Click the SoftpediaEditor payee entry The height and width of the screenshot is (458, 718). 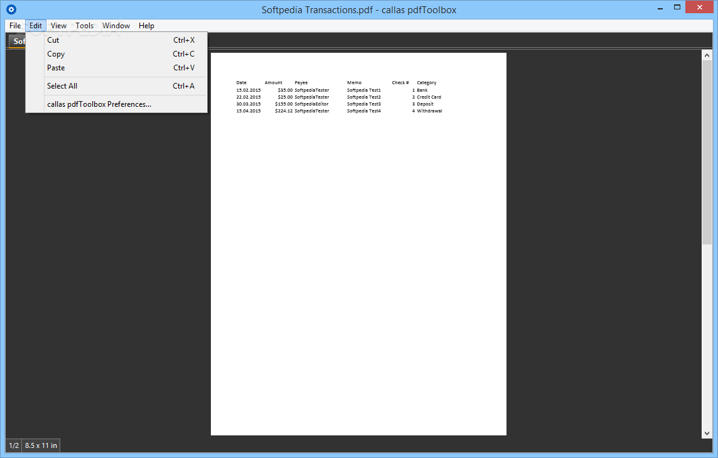(x=311, y=104)
